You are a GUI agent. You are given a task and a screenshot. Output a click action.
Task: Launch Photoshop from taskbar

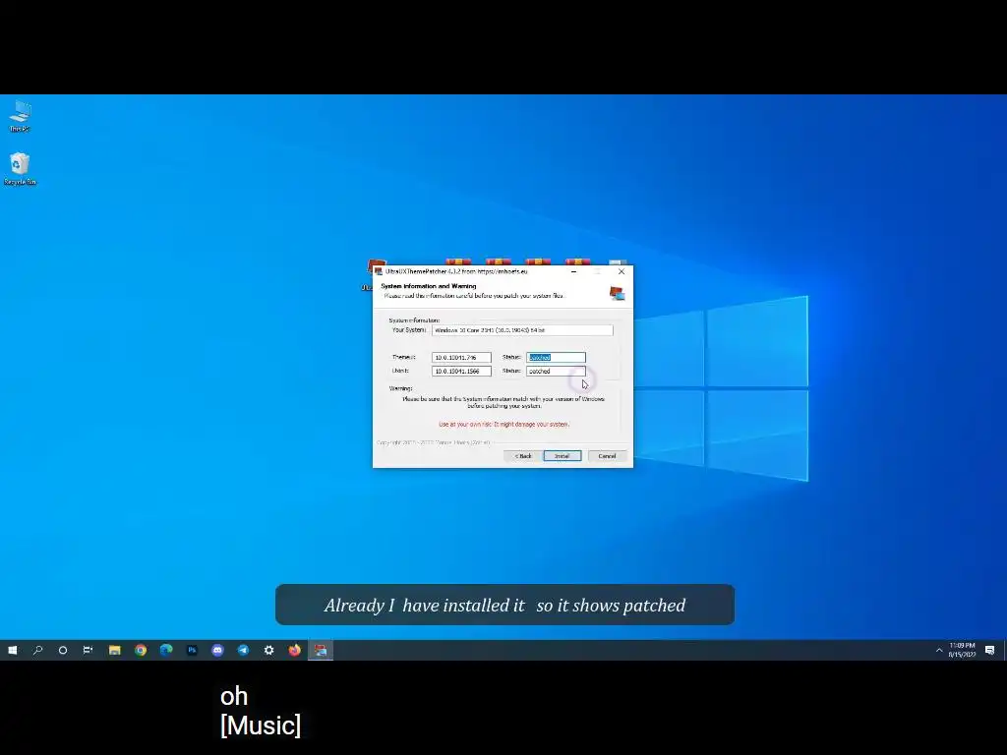(192, 651)
